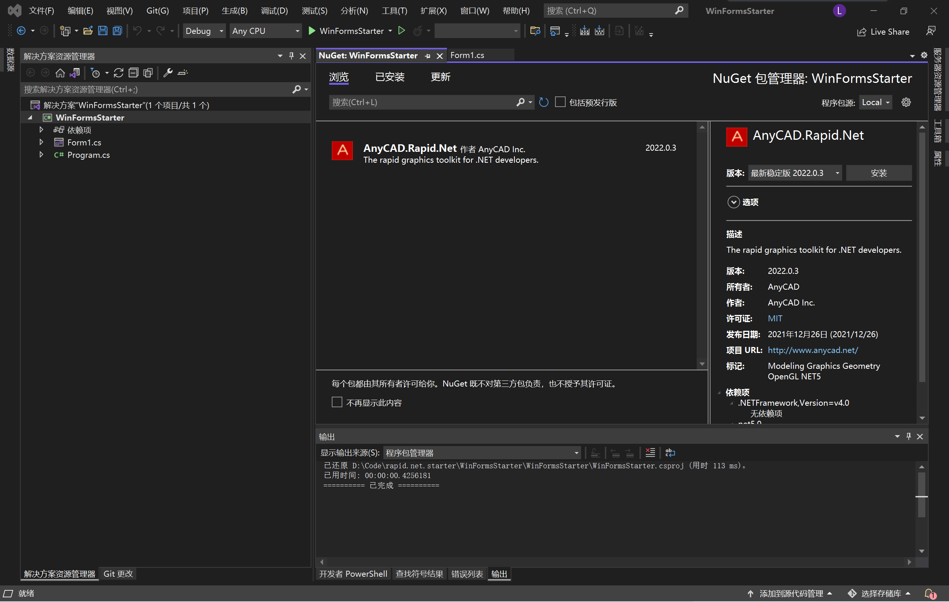Click the Open File folder icon
Screen dimensions: 949x602
[88, 31]
